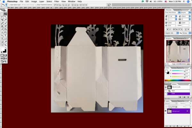192x128 pixels.
Task: Open the tracking value dropdown
Action: pyautogui.click(x=190, y=19)
